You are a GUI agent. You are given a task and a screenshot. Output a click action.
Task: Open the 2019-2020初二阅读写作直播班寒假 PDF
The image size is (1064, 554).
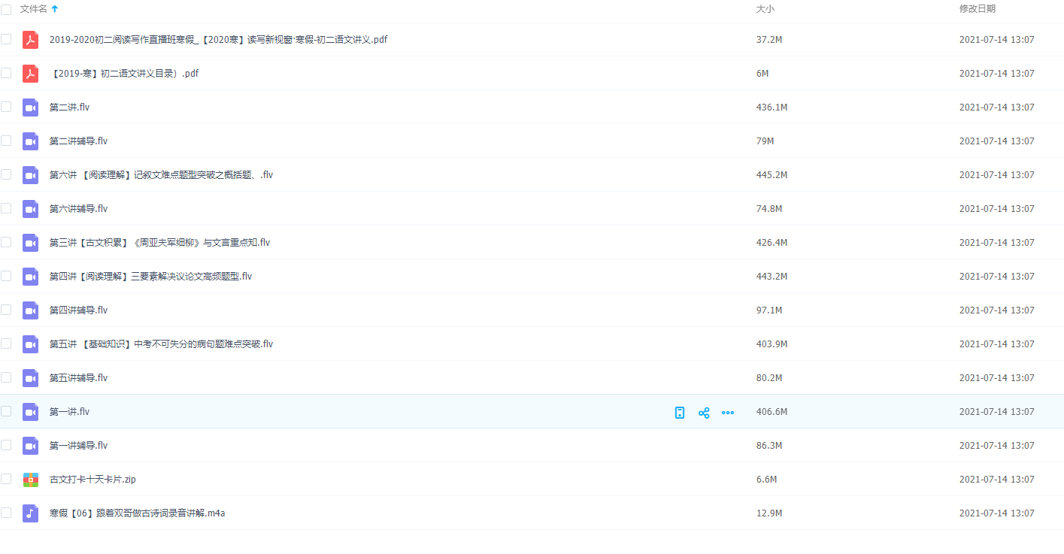[218, 40]
